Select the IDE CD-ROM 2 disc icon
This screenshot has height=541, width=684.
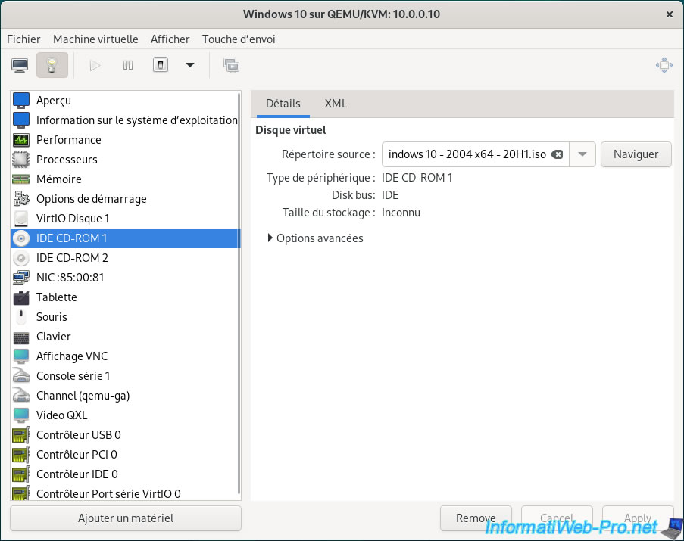tap(21, 258)
